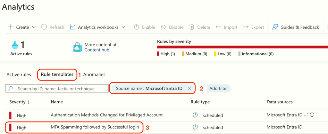Image resolution: width=328 pixels, height=134 pixels.
Task: Click the Export toolbar button
Action: click(x=253, y=27)
